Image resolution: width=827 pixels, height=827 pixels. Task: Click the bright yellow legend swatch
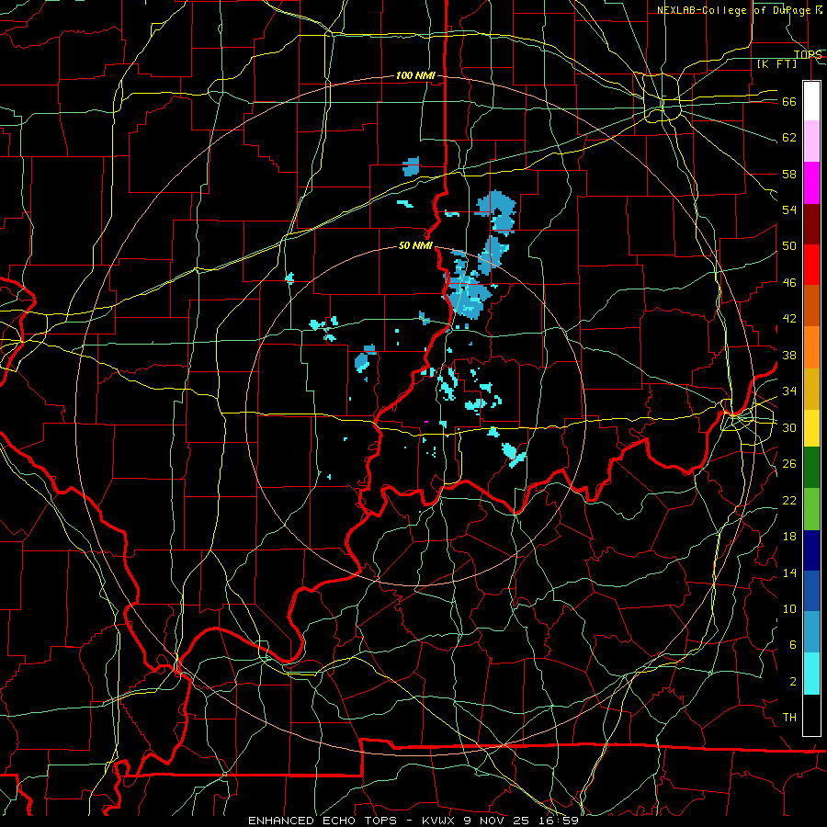point(811,428)
